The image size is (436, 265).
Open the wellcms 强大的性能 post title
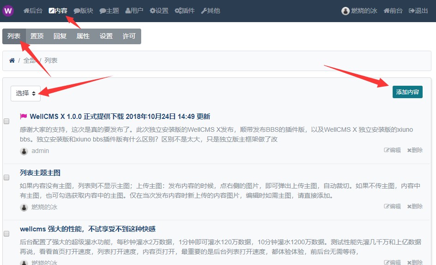click(x=88, y=229)
